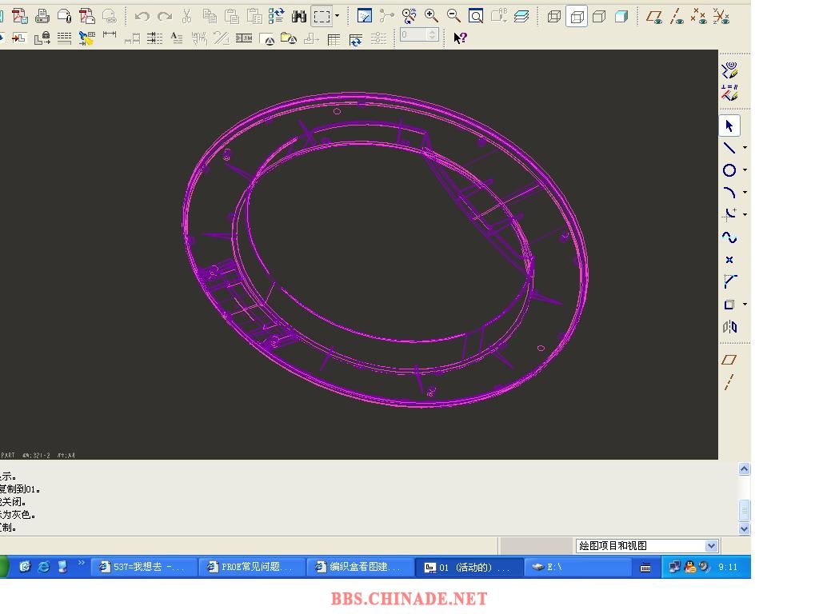This screenshot has width=819, height=614.
Task: Click the update tables refresh icon
Action: 356,39
